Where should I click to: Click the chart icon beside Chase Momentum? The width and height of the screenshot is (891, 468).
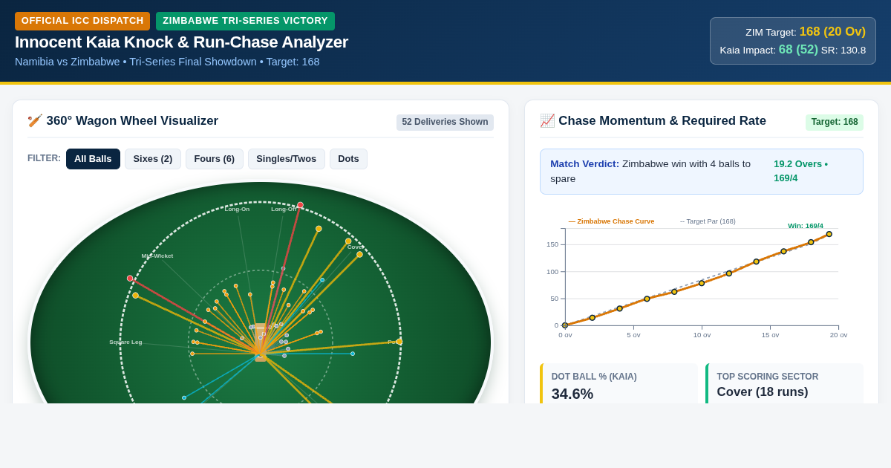click(547, 121)
